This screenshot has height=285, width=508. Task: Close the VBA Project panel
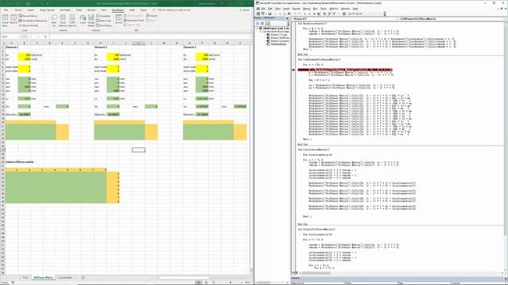287,18
